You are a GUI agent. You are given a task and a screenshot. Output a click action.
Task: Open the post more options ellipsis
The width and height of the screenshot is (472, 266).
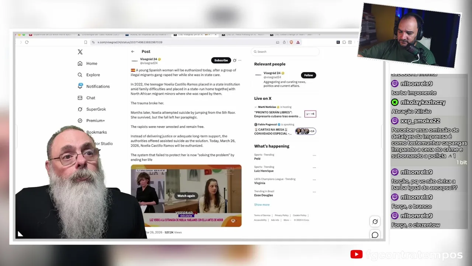240,60
